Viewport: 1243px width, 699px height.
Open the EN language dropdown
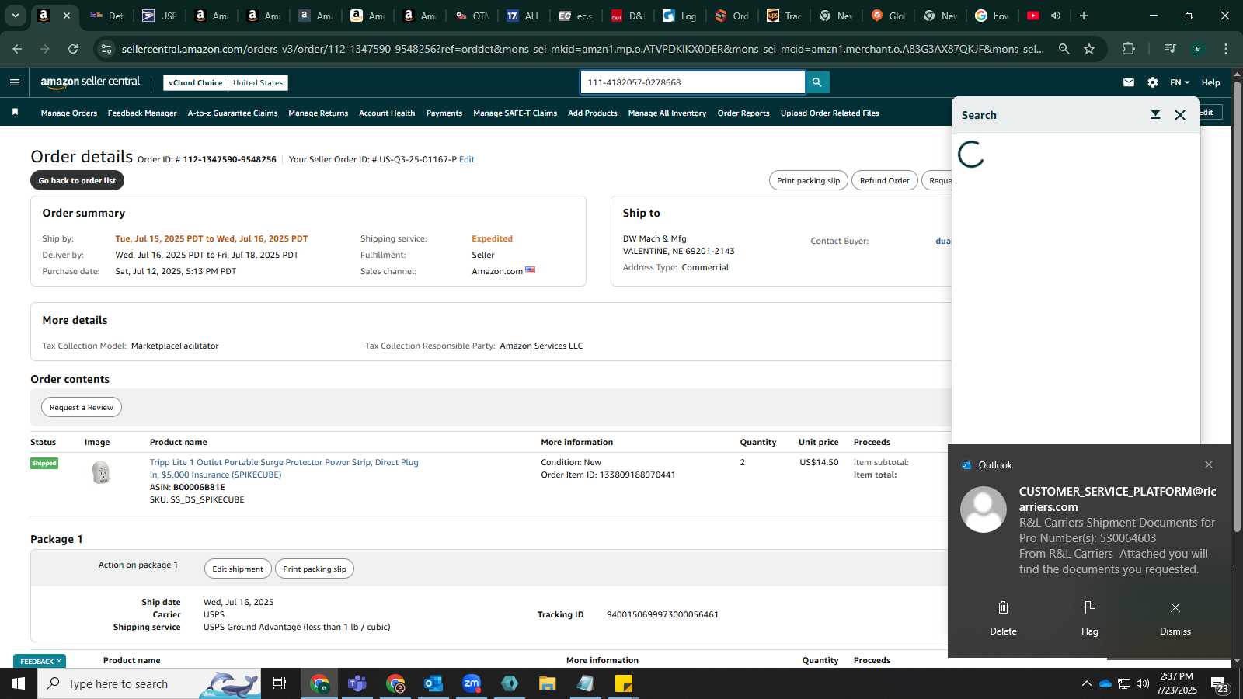coord(1179,82)
